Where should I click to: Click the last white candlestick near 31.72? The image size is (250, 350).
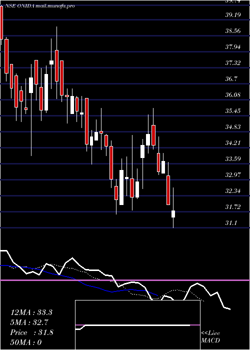pyautogui.click(x=173, y=214)
